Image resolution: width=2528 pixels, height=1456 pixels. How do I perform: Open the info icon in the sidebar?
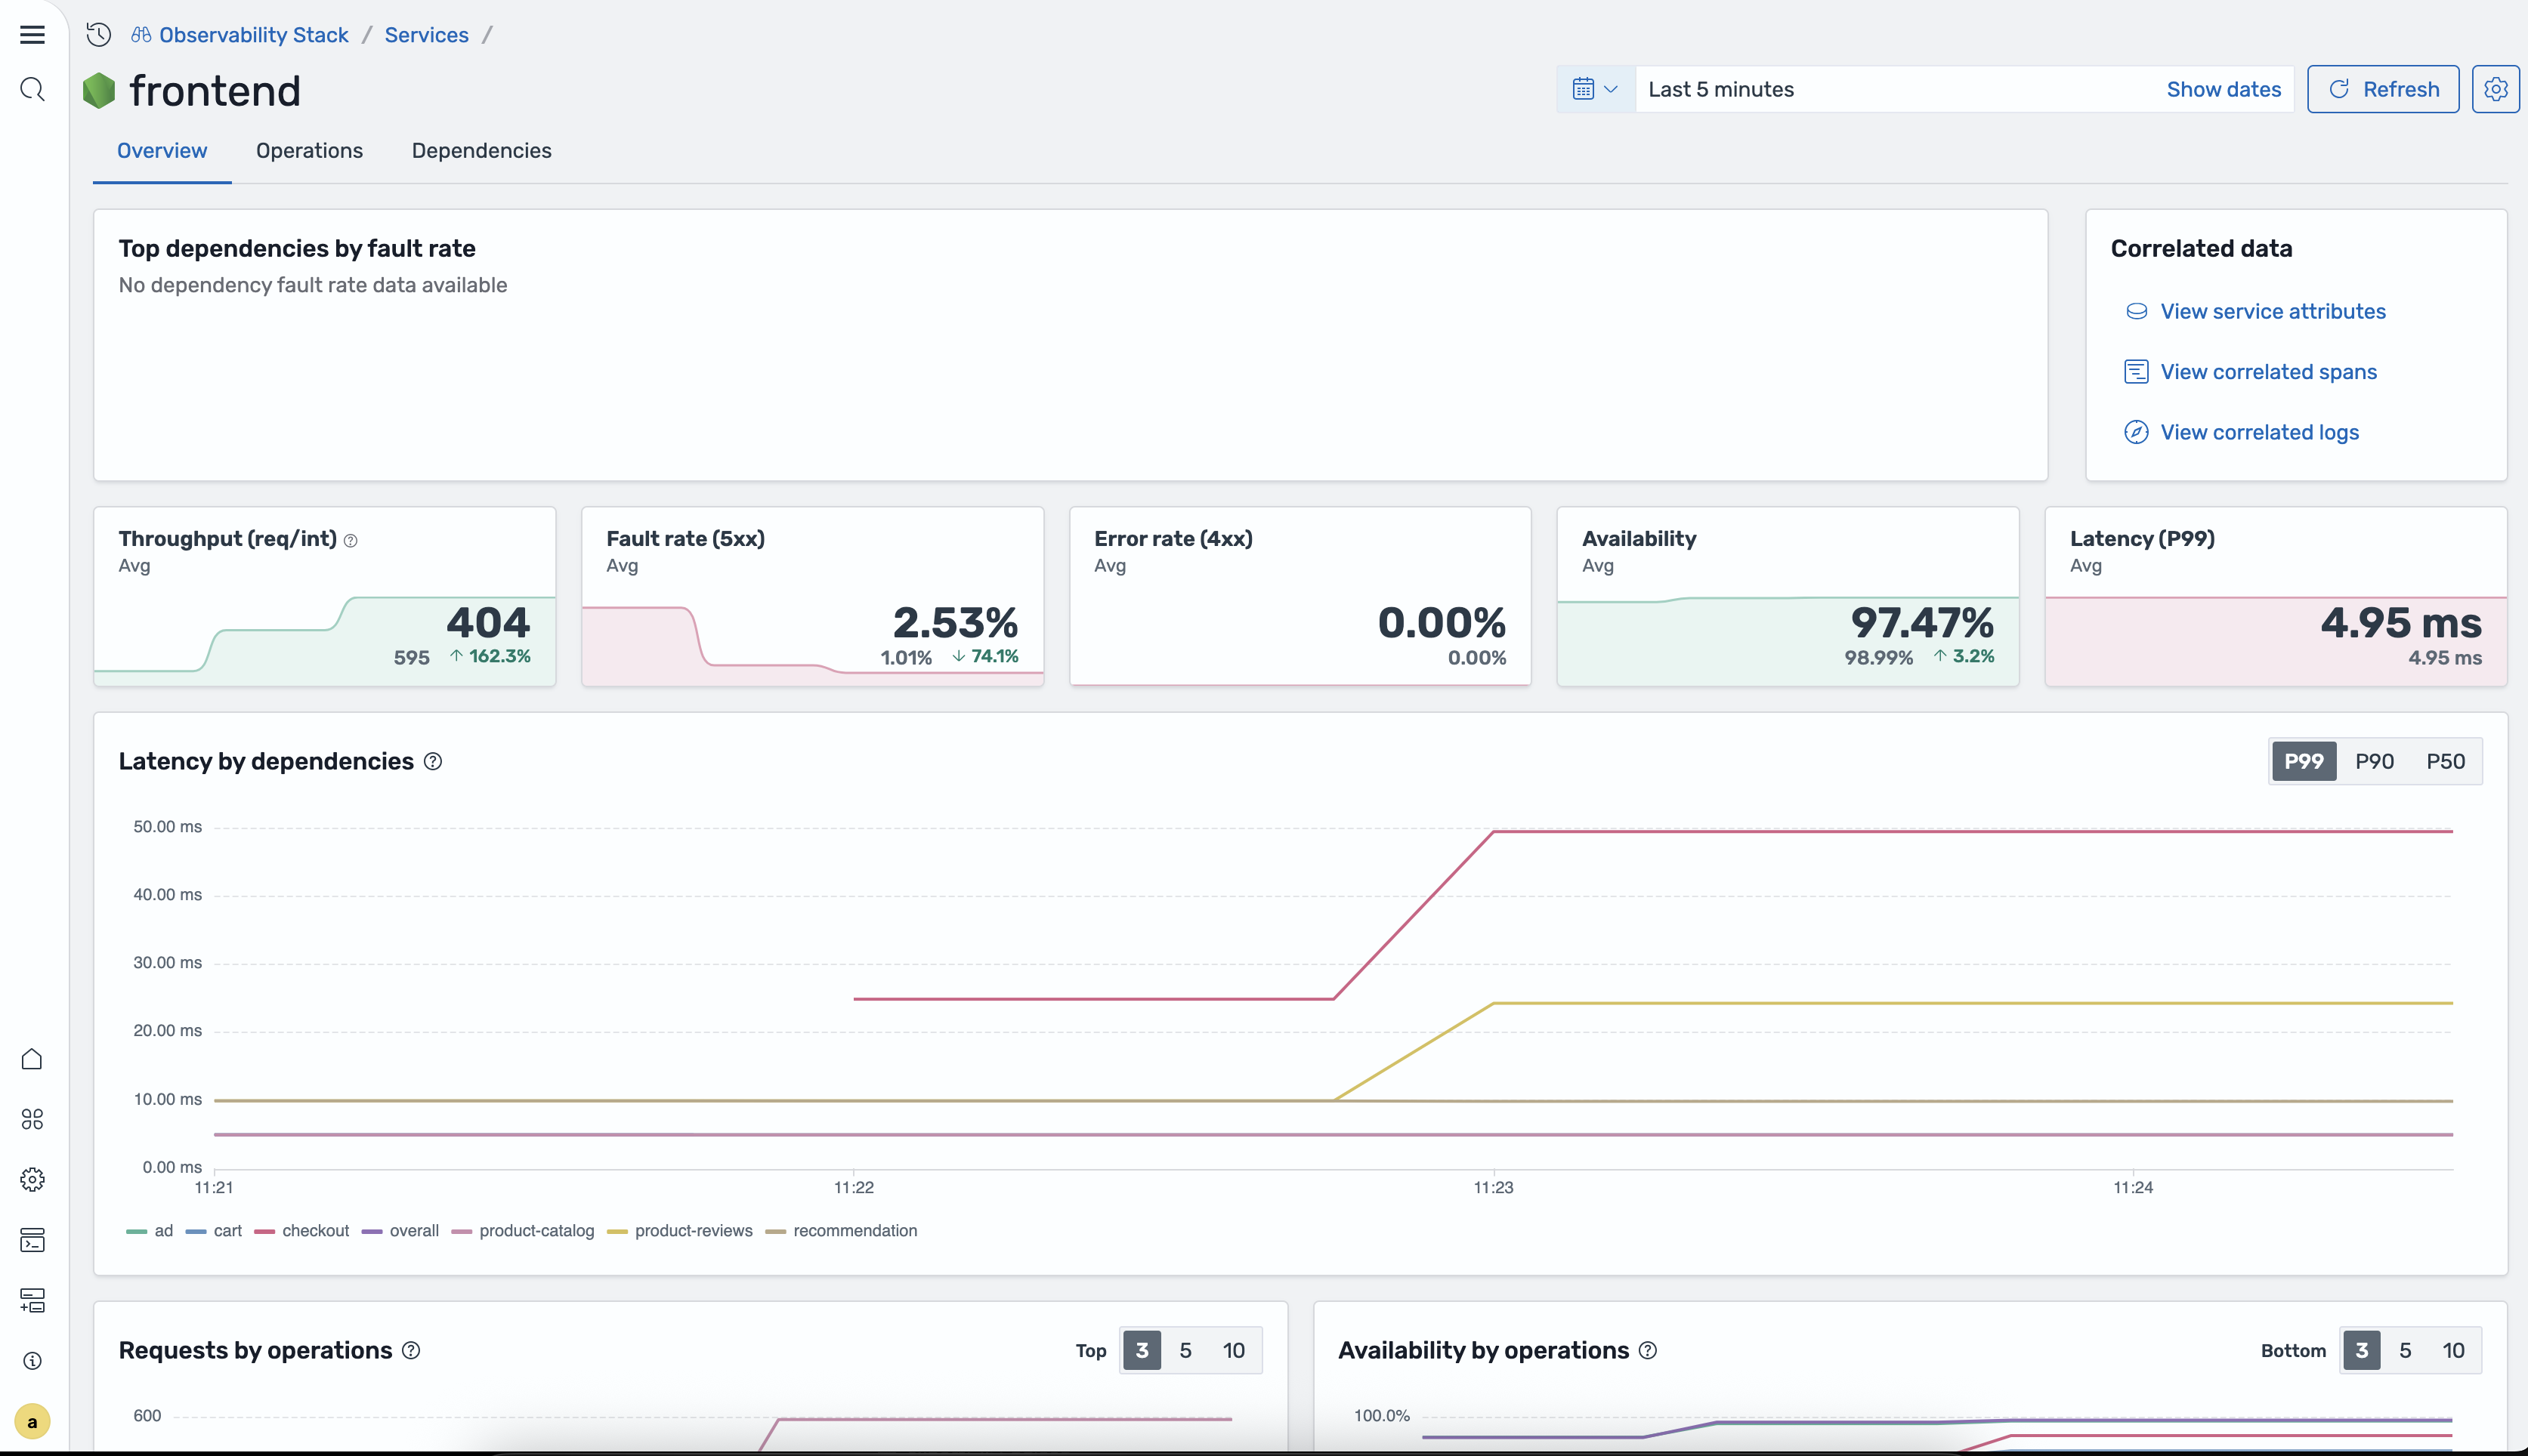(32, 1360)
